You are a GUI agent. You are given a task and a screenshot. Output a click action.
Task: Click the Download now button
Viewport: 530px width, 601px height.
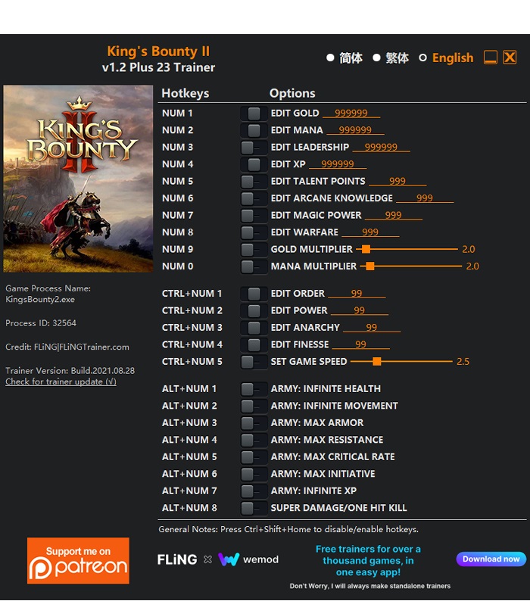point(491,559)
